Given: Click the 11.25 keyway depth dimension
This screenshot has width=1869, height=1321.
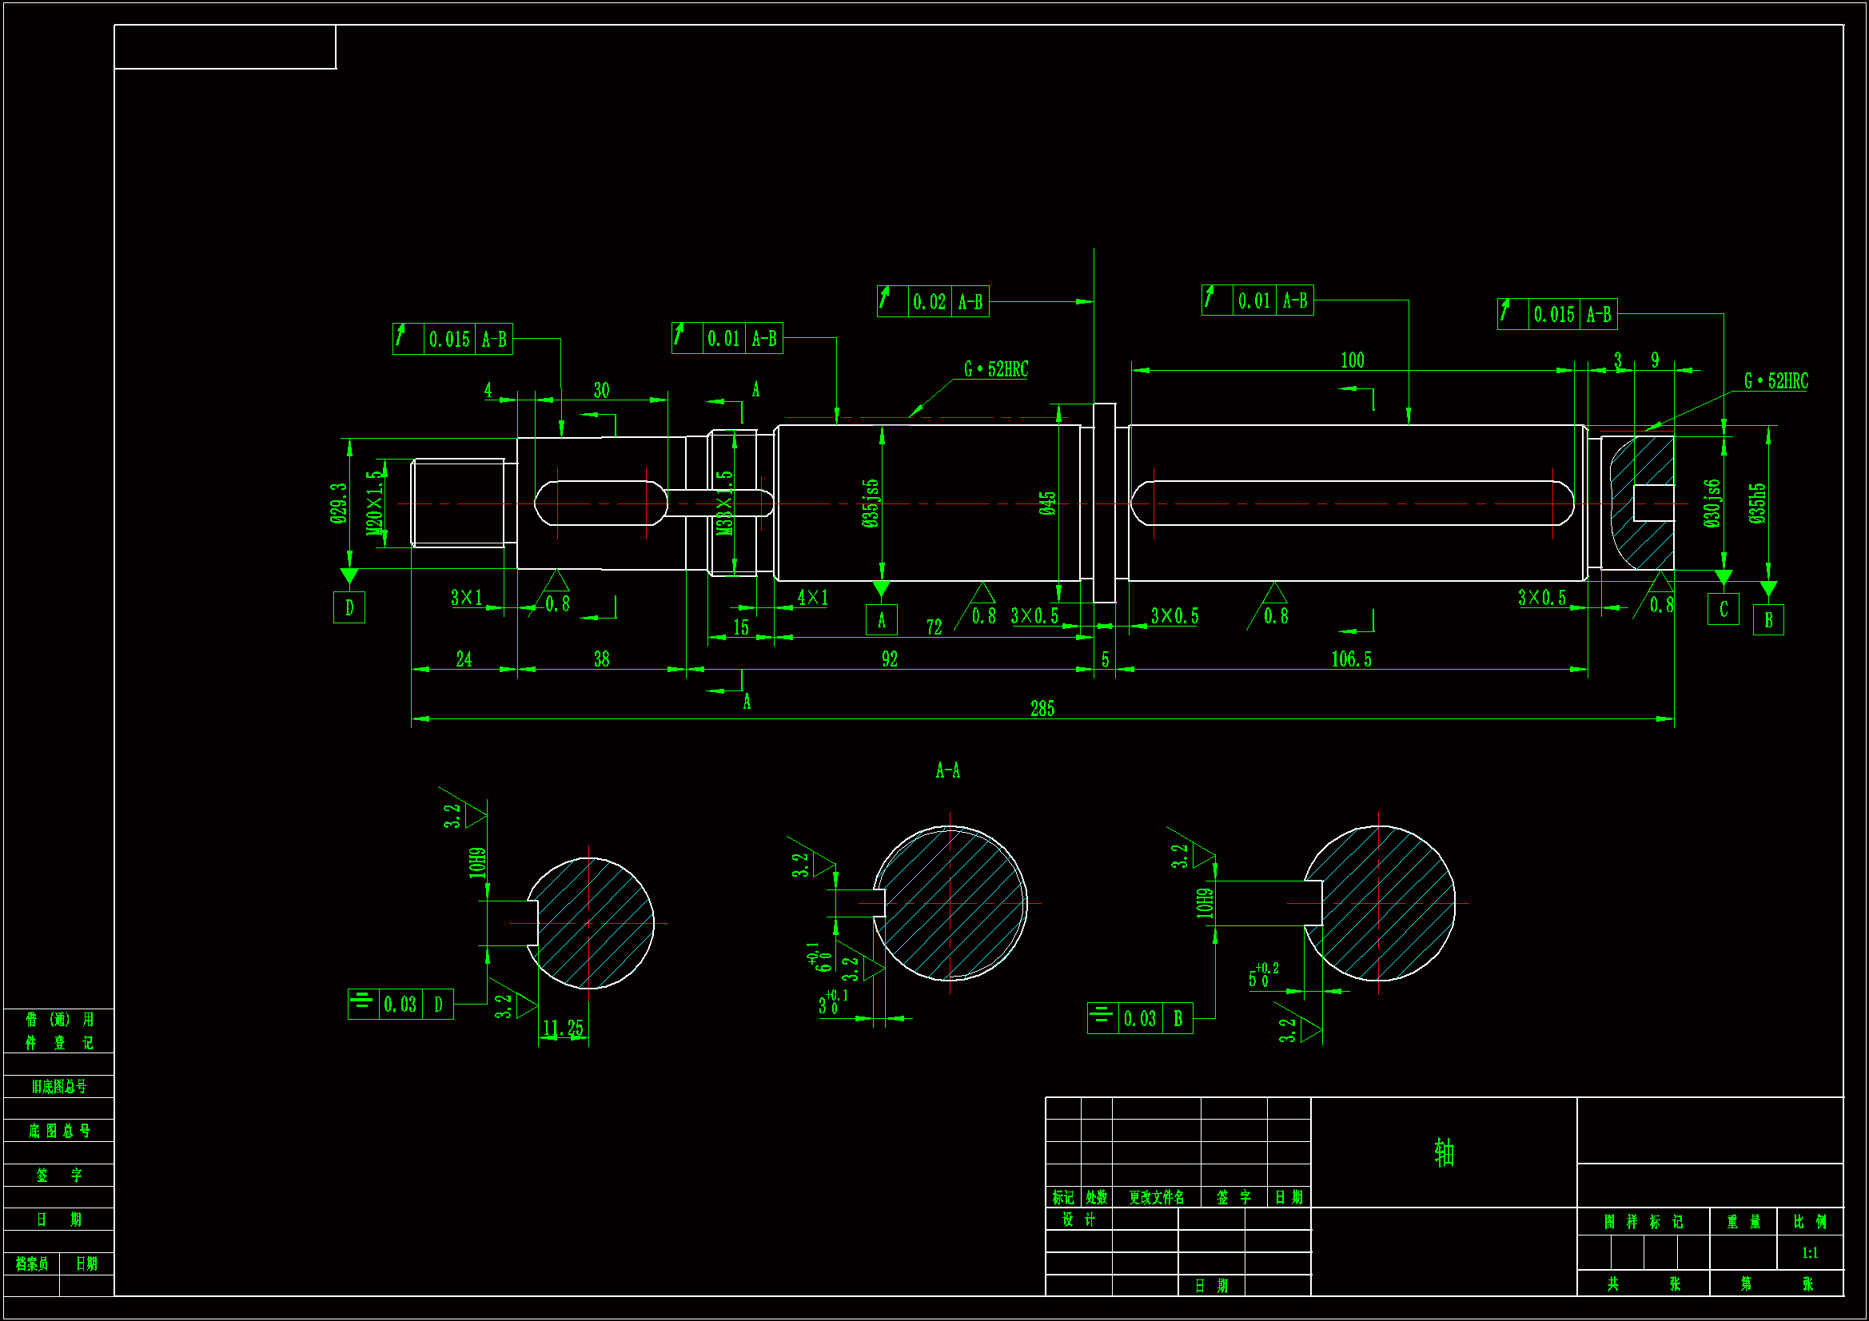Looking at the screenshot, I should coord(564,1029).
